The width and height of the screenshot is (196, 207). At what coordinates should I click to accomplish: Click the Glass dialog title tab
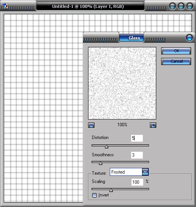click(132, 38)
